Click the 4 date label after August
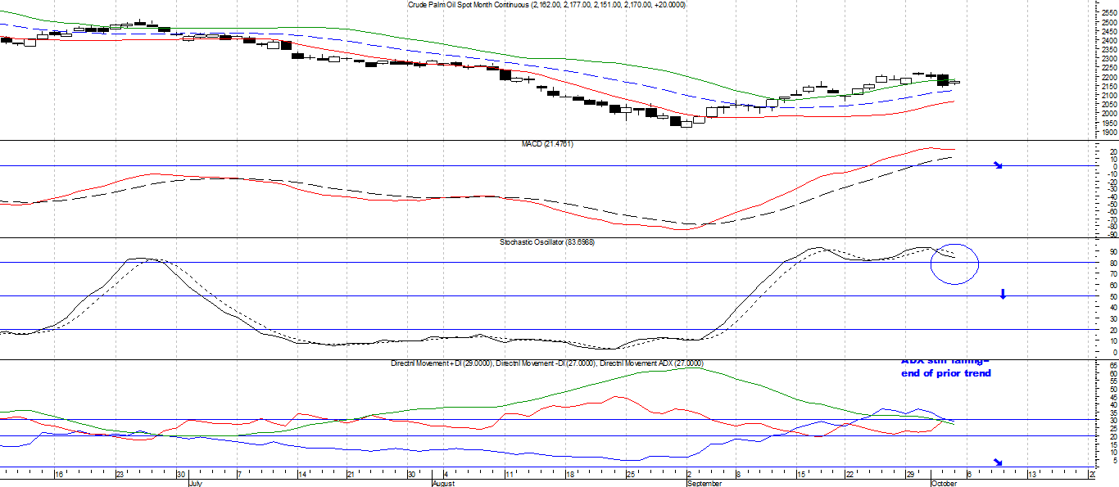1119x487 pixels. [446, 474]
